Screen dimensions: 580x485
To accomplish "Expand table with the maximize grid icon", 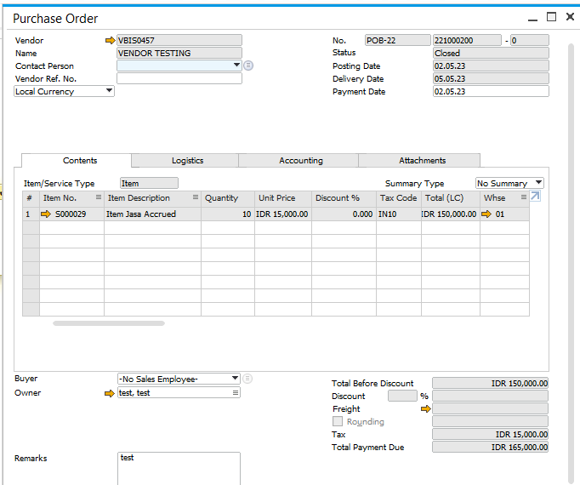I will pos(535,196).
